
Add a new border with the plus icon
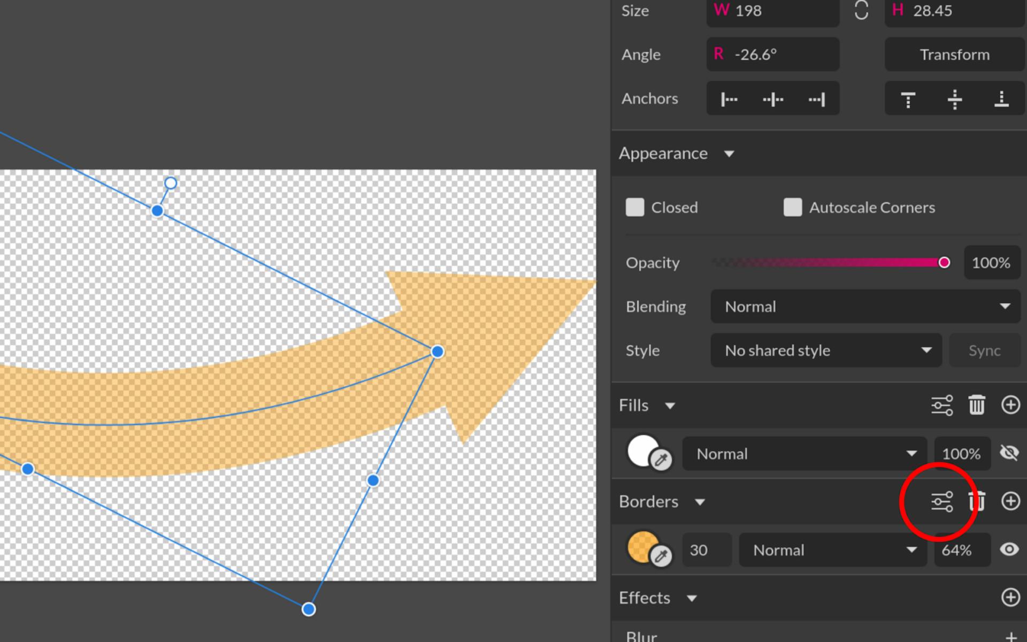pyautogui.click(x=1010, y=502)
